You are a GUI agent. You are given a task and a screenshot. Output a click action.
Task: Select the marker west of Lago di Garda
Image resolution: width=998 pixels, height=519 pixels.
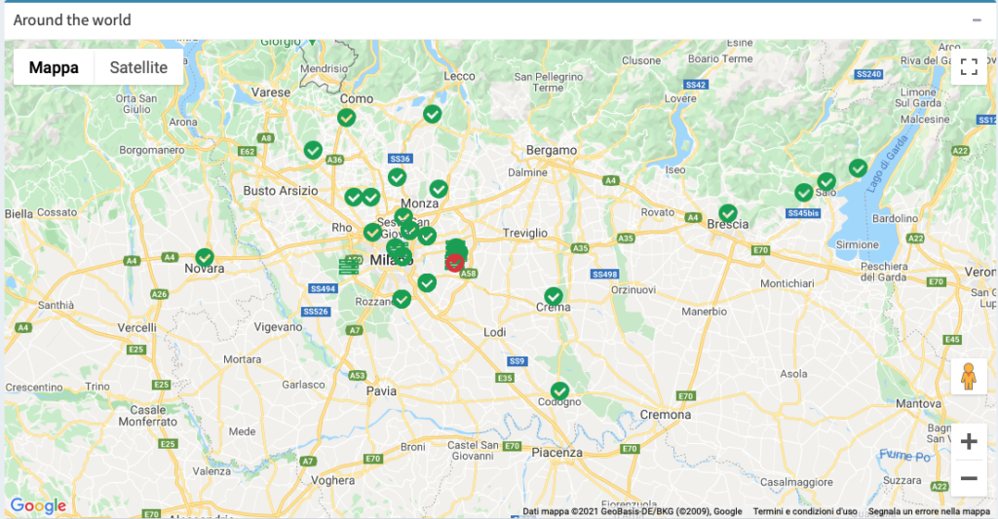858,167
